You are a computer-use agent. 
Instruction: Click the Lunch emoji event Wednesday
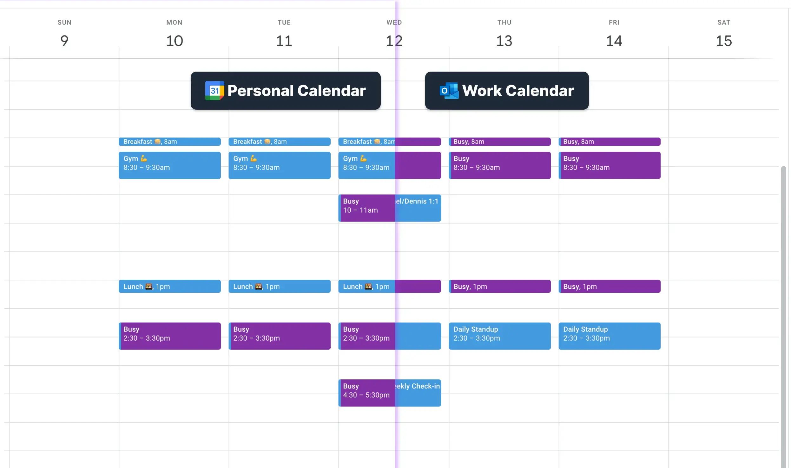pos(366,286)
